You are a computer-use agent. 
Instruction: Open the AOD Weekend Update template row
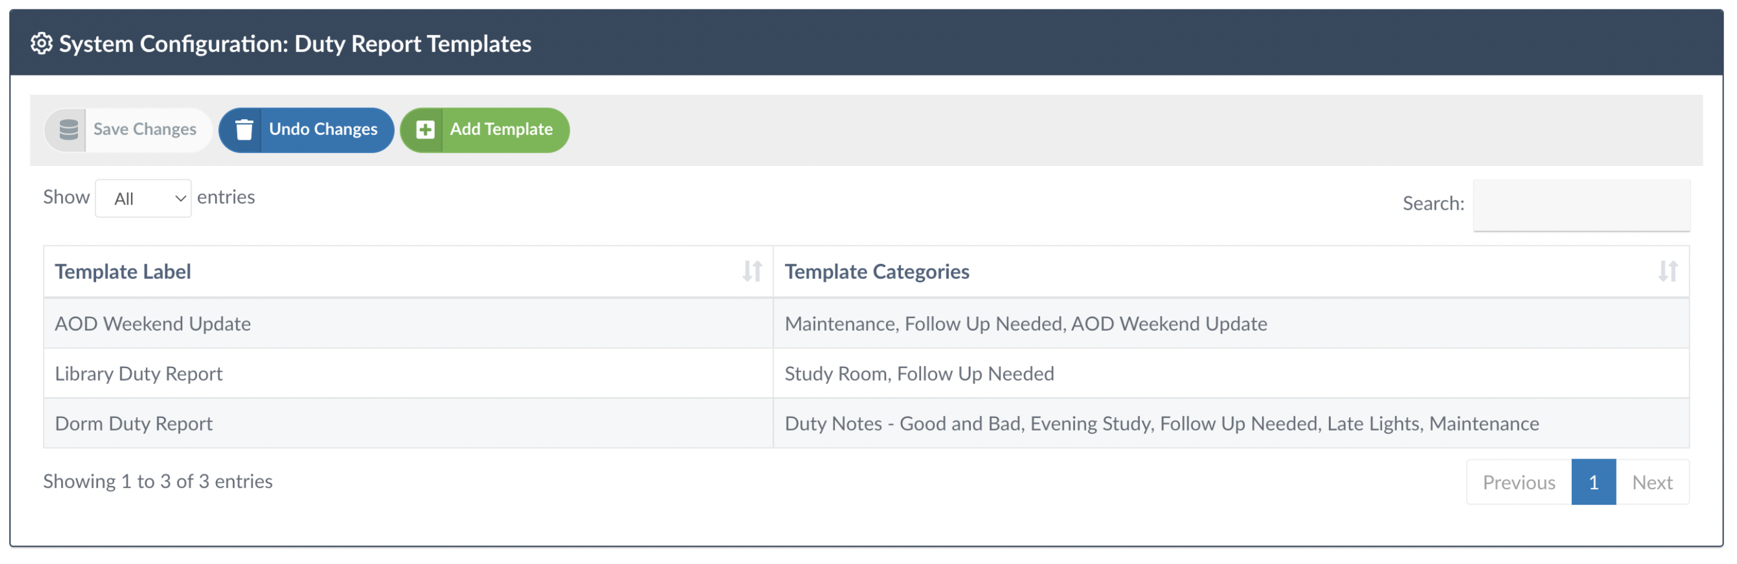click(152, 324)
